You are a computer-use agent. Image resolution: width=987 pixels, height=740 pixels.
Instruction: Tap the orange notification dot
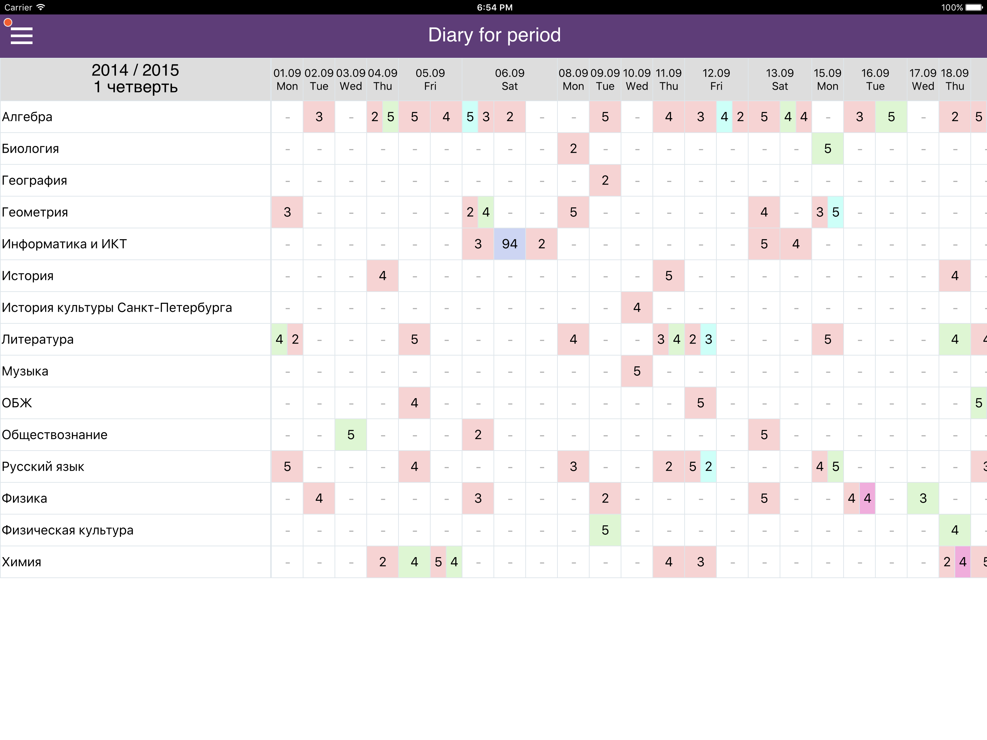coord(8,22)
